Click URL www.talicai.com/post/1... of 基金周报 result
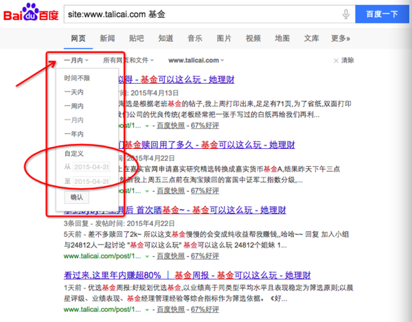This screenshot has height=322, width=412. pyautogui.click(x=102, y=310)
